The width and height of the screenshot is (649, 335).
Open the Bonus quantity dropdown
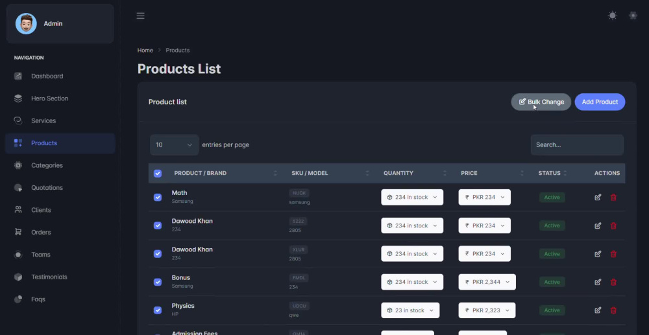[412, 282]
